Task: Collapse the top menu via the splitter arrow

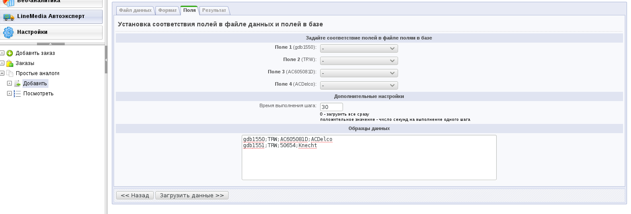Action: (x=51, y=44)
